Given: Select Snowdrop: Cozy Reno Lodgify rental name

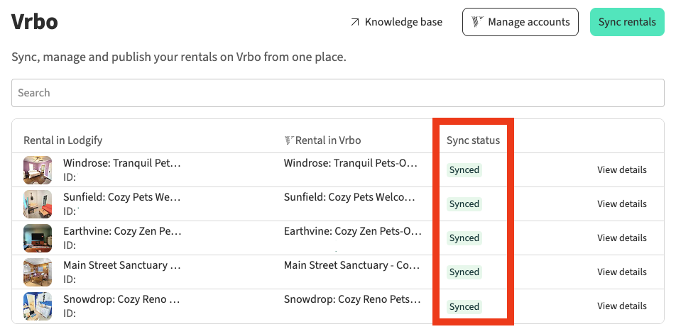Looking at the screenshot, I should click(121, 299).
